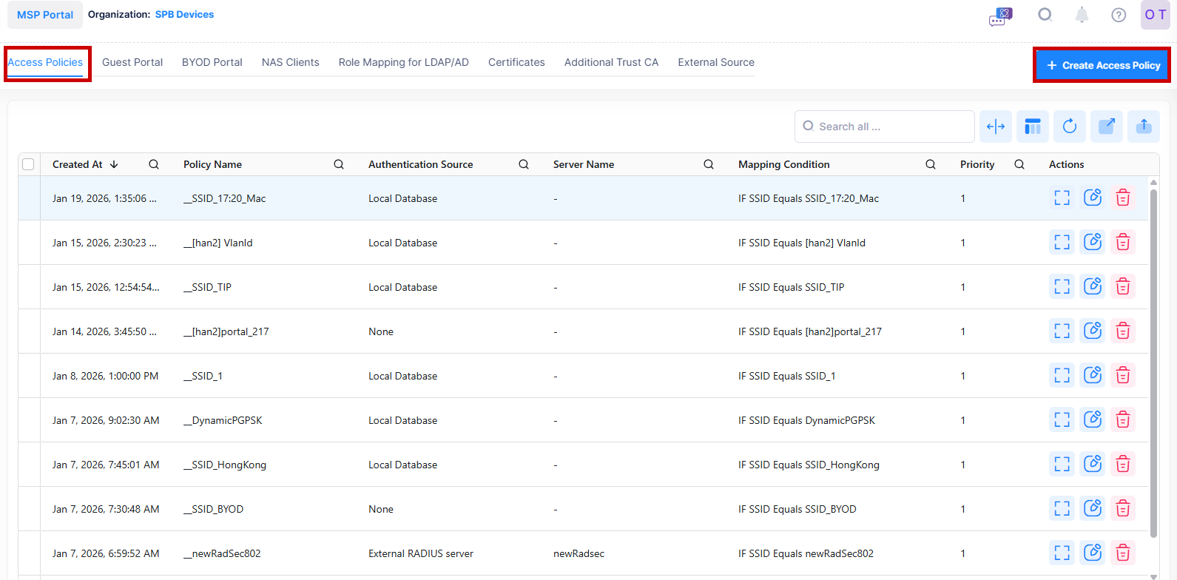Click the Create Access Policy button
Image resolution: width=1177 pixels, height=580 pixels.
tap(1102, 65)
